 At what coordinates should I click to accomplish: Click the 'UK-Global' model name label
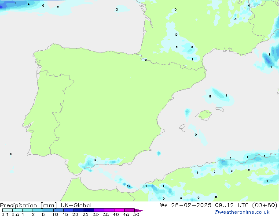(76, 205)
